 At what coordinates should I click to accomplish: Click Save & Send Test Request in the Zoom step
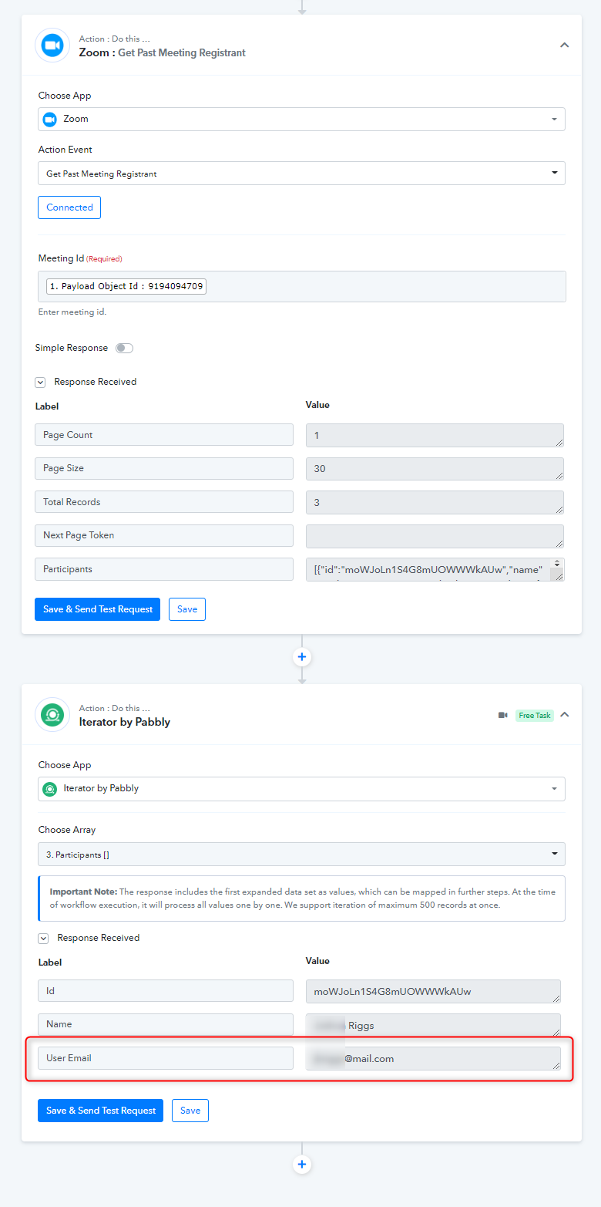pos(97,609)
